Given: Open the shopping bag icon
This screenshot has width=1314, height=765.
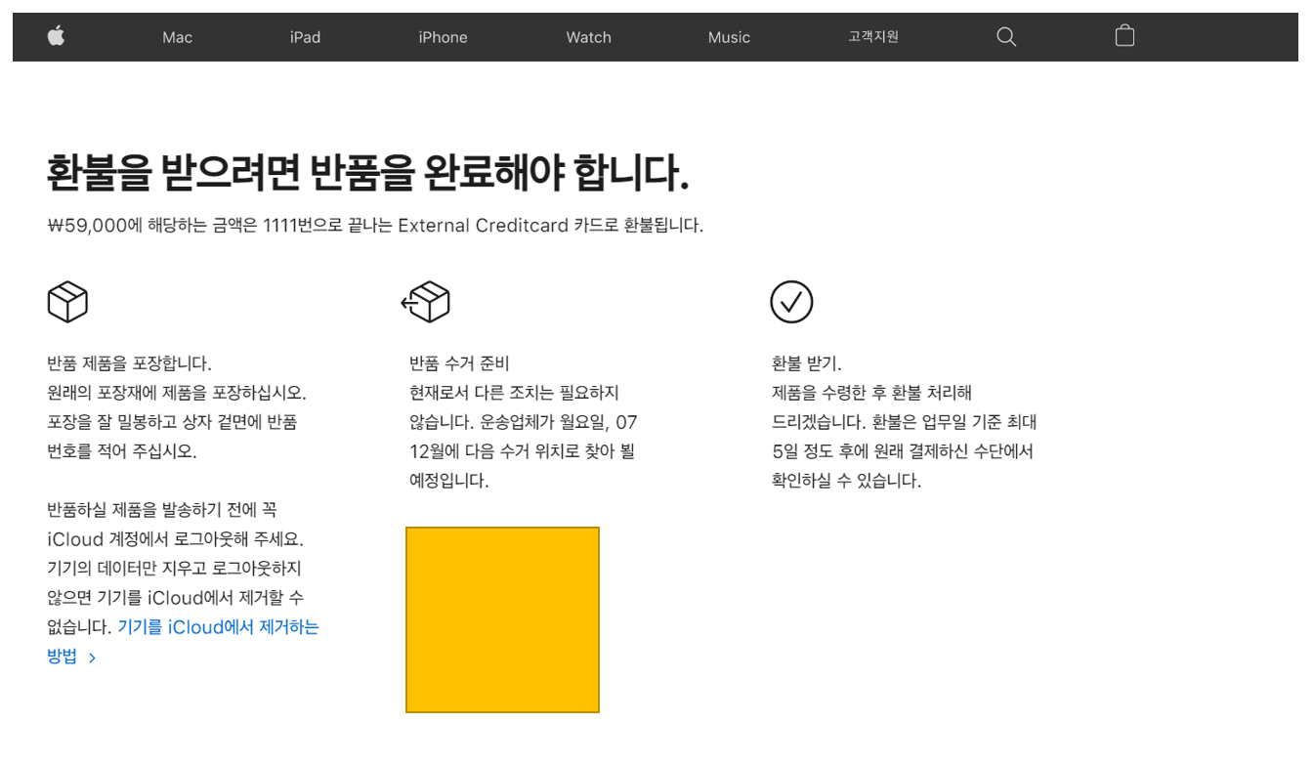Looking at the screenshot, I should click(x=1124, y=36).
